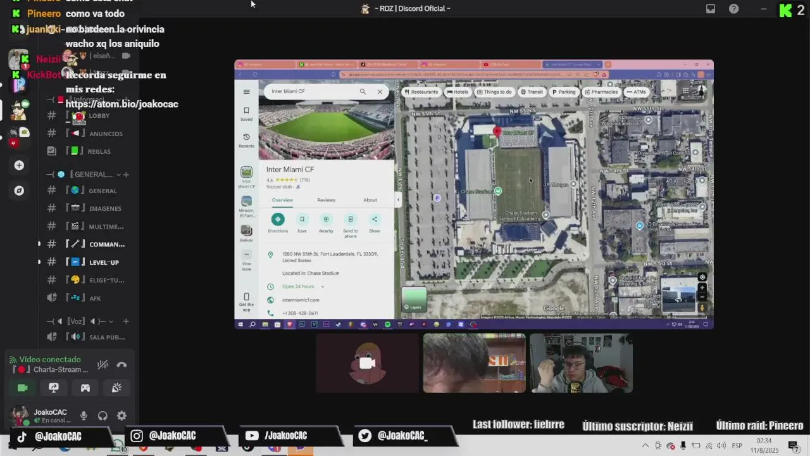Screen dimensions: 810x456
Task: Disconnect from the voice call
Action: [x=121, y=365]
